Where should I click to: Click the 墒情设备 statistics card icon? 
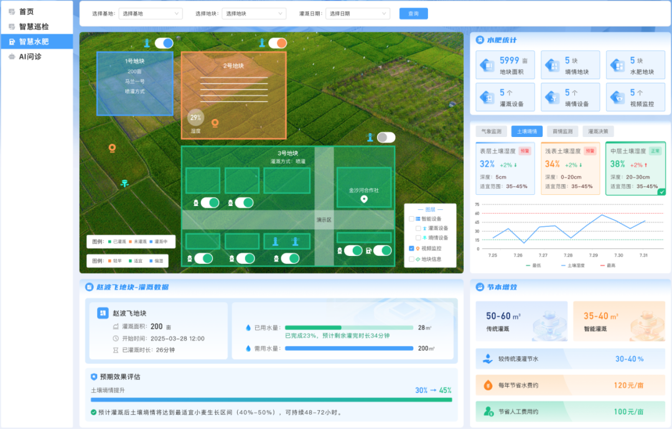pos(553,97)
